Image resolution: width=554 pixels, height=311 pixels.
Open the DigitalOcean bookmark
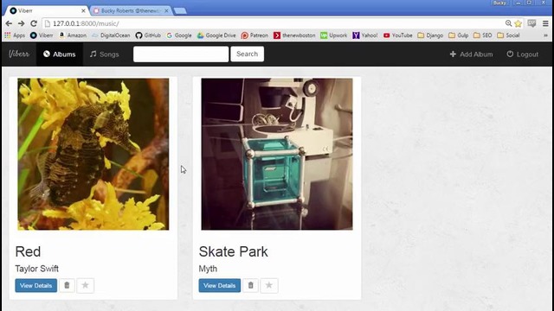(x=111, y=35)
